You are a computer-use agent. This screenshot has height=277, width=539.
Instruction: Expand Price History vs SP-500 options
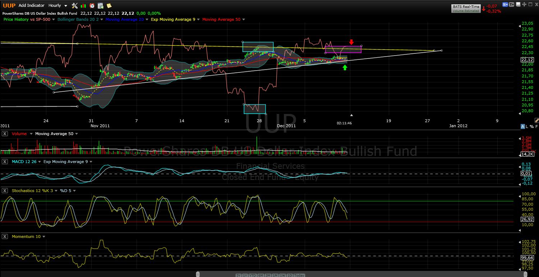point(54,19)
